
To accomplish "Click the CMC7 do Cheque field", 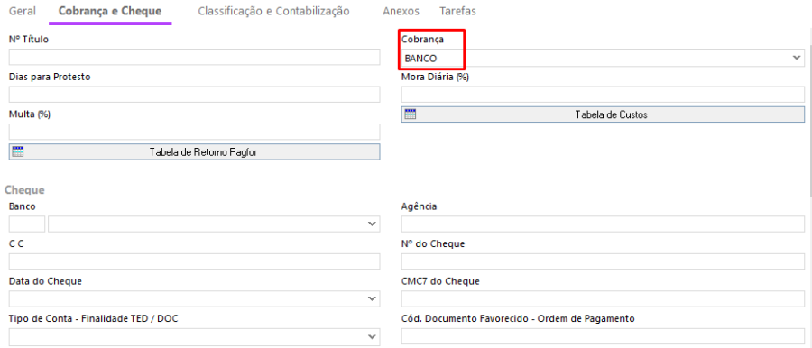I will tap(603, 298).
